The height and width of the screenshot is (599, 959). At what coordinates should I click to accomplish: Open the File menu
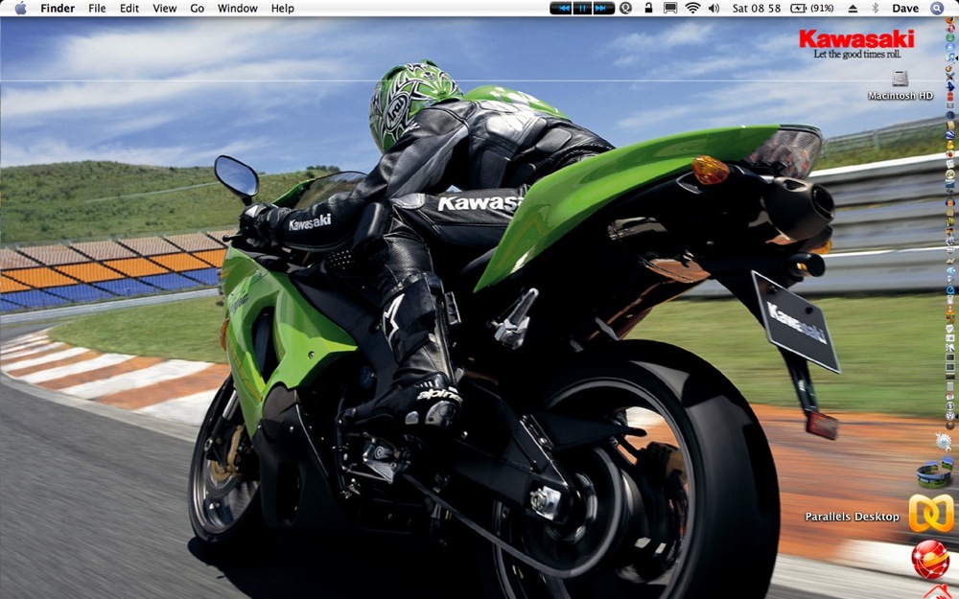97,8
